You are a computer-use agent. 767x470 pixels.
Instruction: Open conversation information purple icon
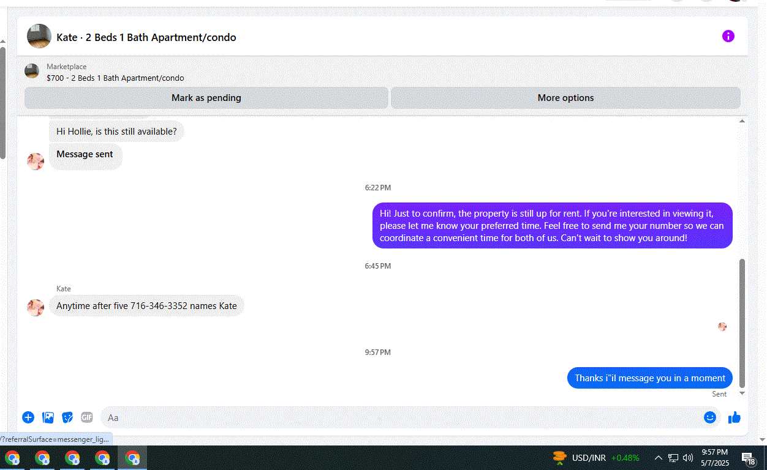tap(728, 36)
